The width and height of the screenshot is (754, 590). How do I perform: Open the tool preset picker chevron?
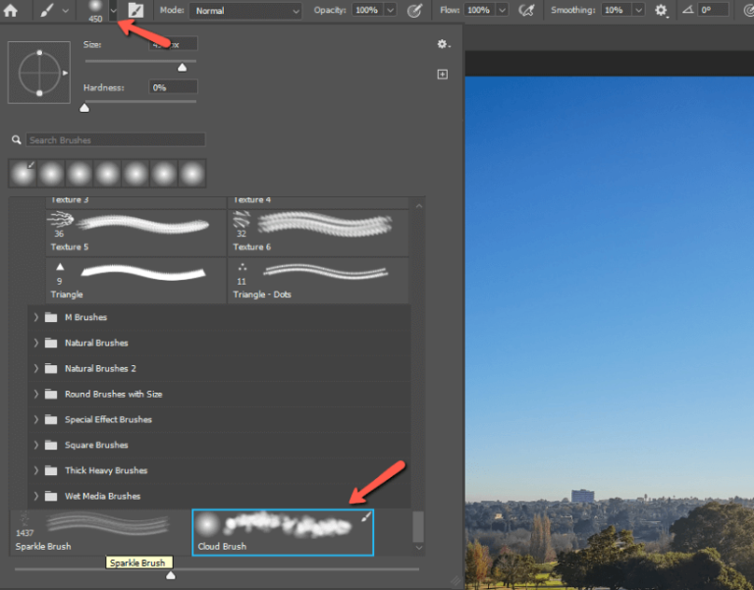(x=66, y=11)
